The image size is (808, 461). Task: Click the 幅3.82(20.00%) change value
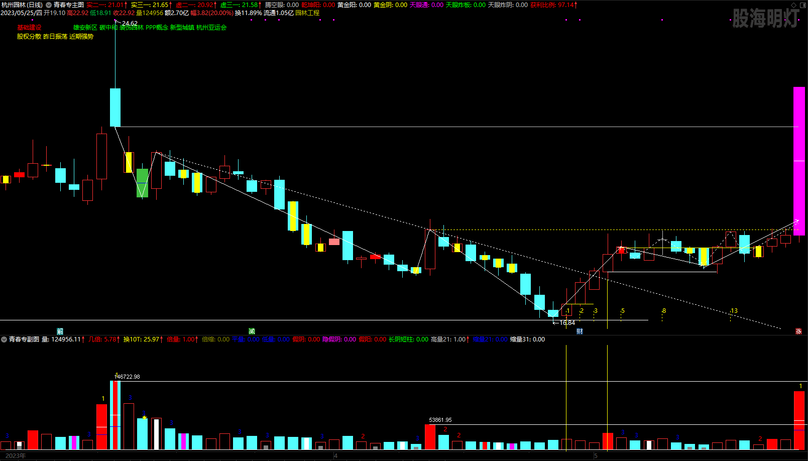click(x=212, y=13)
